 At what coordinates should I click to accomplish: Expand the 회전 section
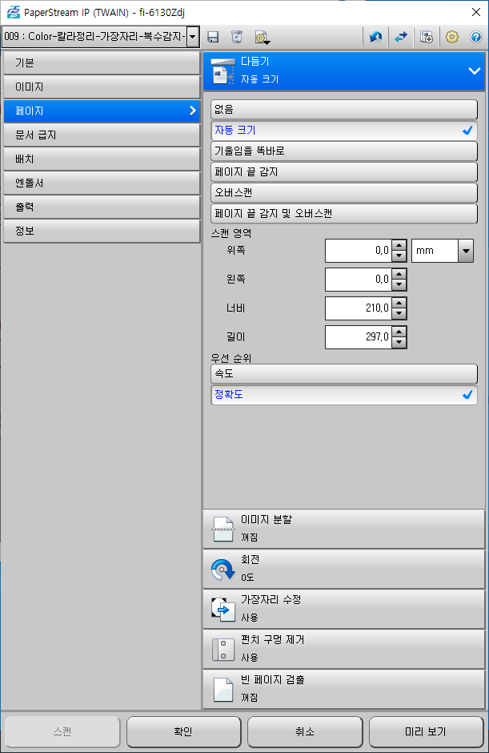[x=343, y=569]
